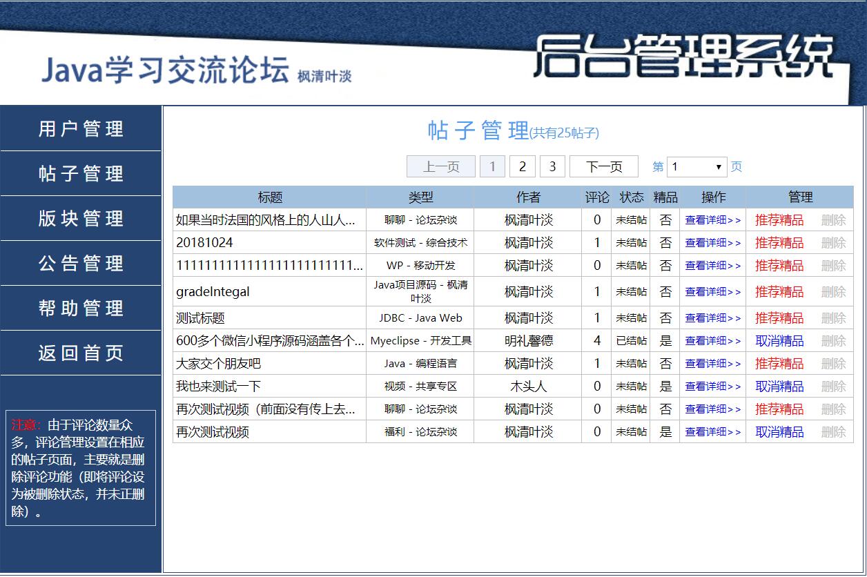View details for 600多个微信小程序源码 post
Image resolution: width=867 pixels, height=577 pixels.
coord(713,341)
